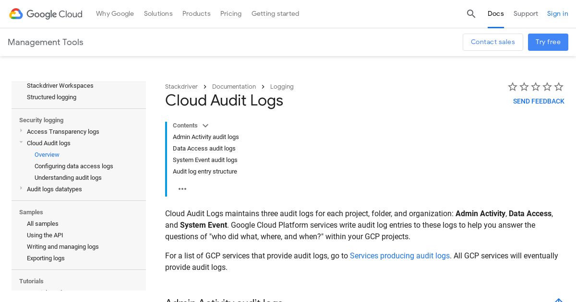Collapse Cloud Audit logs tree arrow
Viewport: 576px width, 302px height.
[21, 142]
